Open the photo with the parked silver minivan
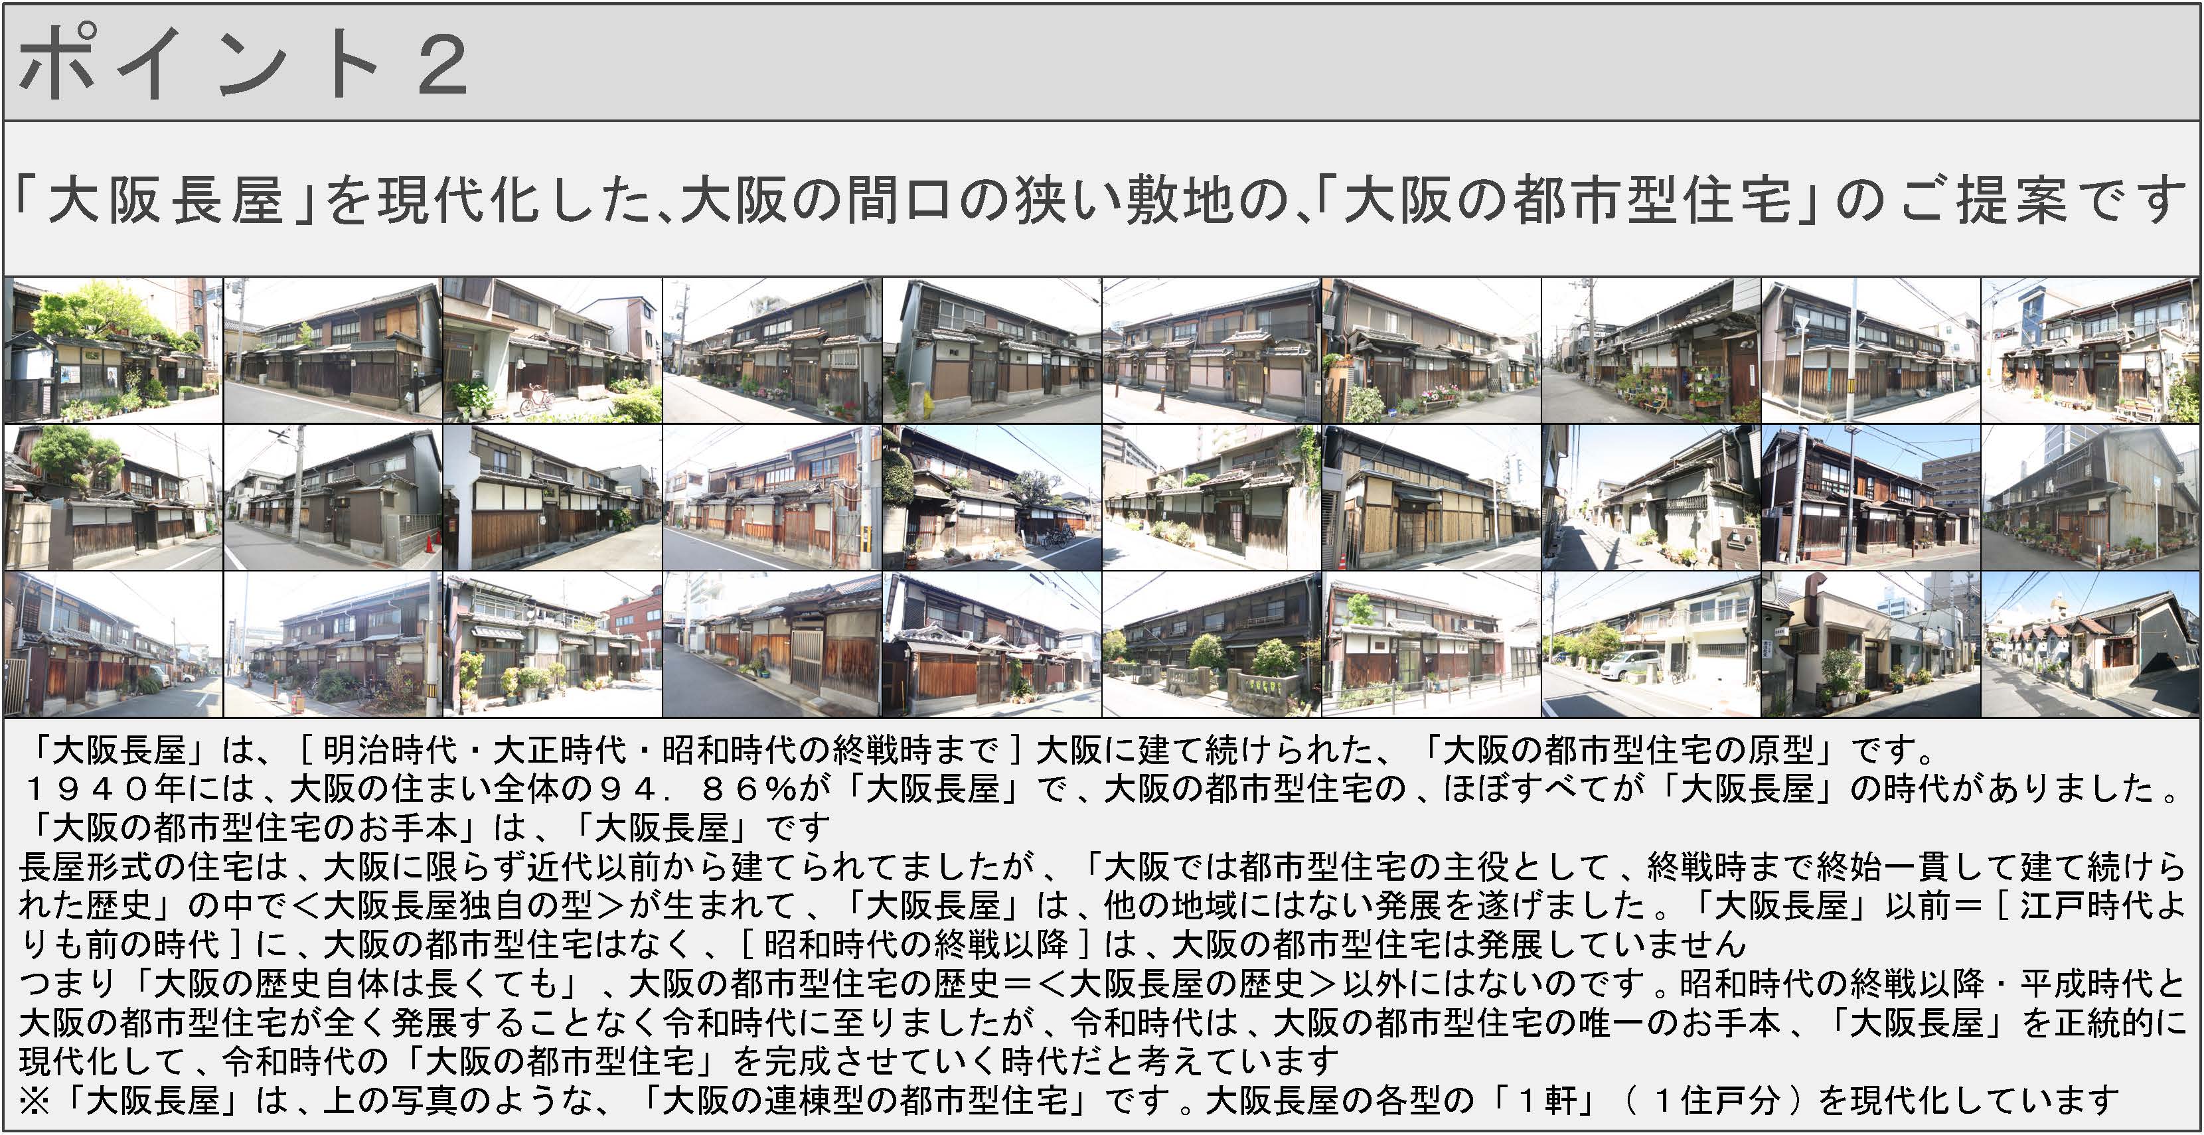This screenshot has height=1135, width=2204. pos(1651,645)
